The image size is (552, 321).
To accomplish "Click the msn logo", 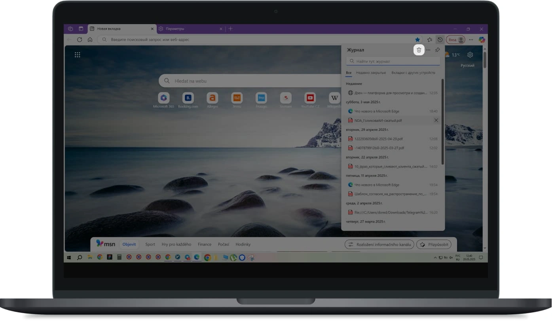I will point(106,244).
